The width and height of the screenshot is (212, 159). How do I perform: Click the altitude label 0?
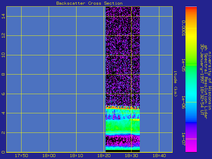[x=3, y=152]
